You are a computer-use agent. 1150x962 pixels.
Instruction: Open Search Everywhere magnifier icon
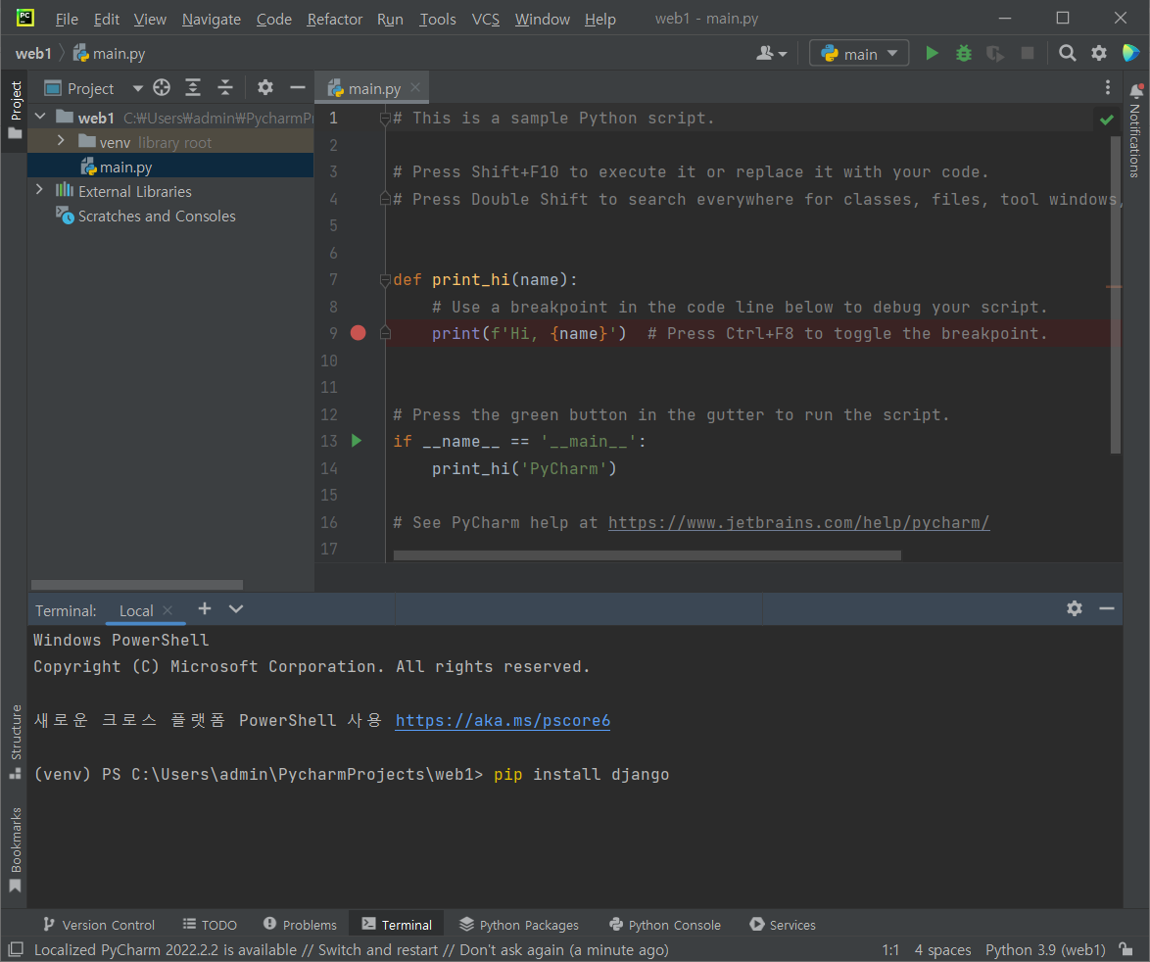click(x=1067, y=54)
